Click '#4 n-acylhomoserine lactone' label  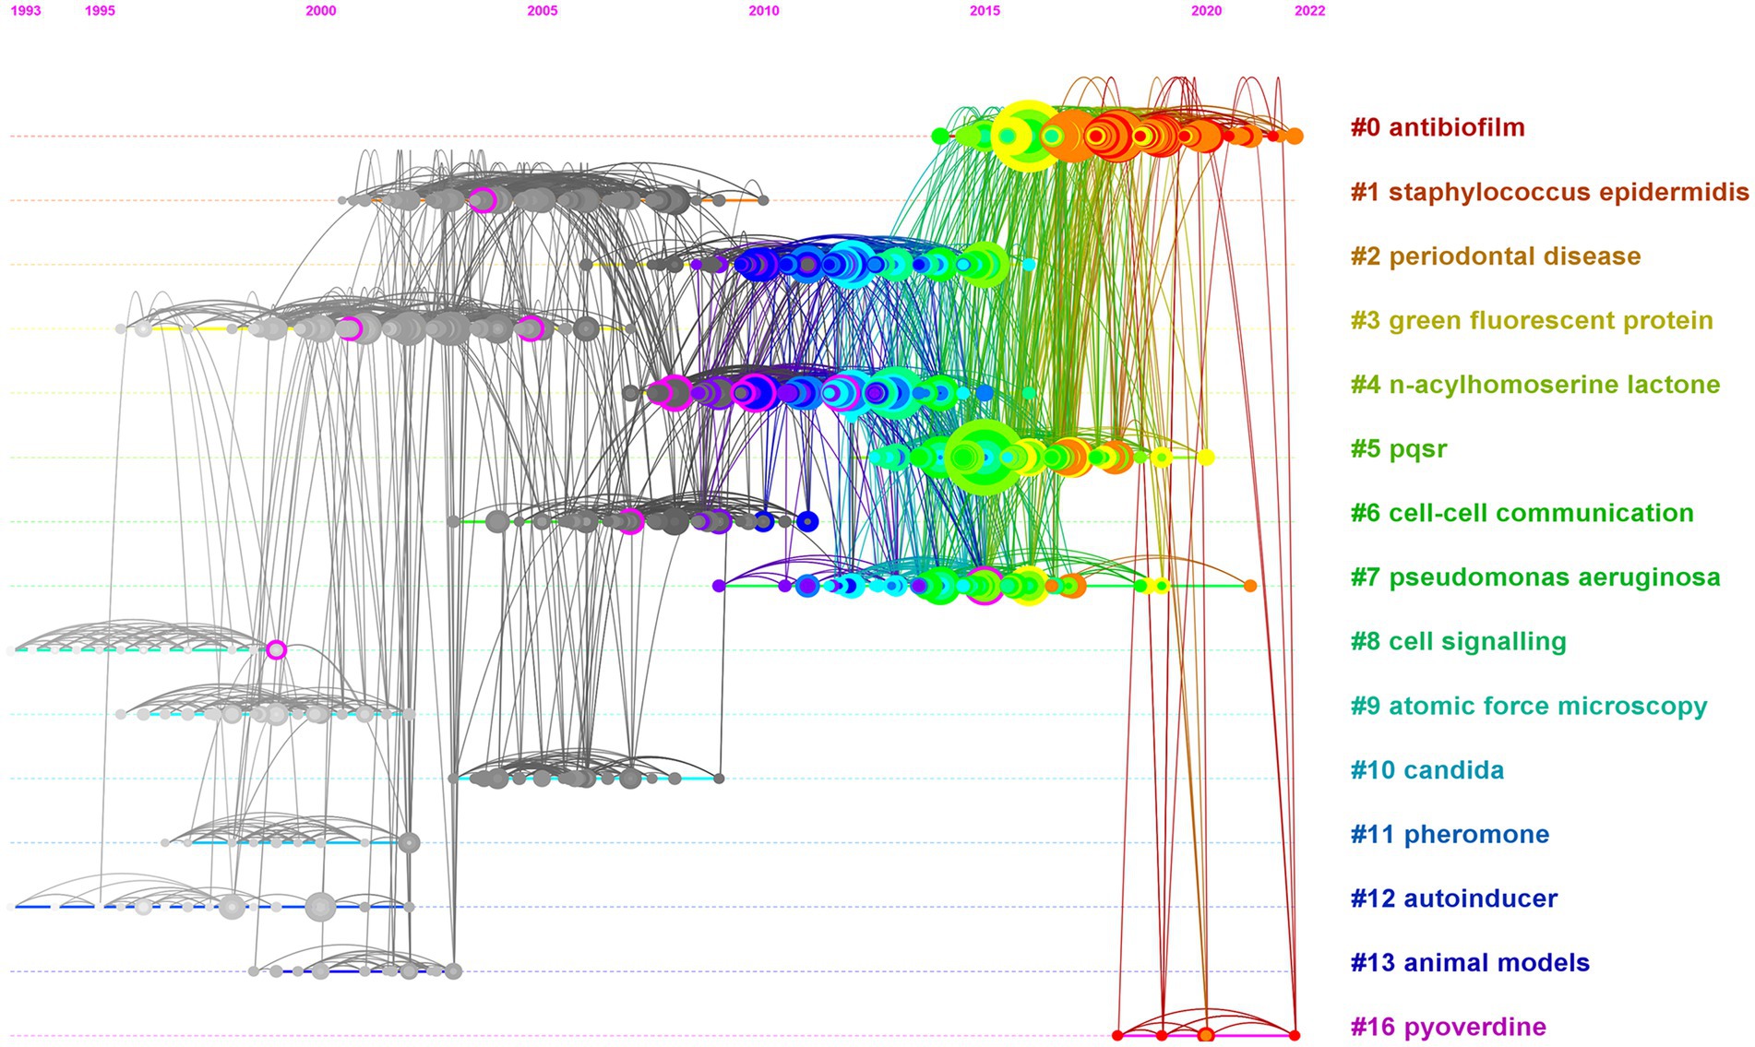[1535, 385]
